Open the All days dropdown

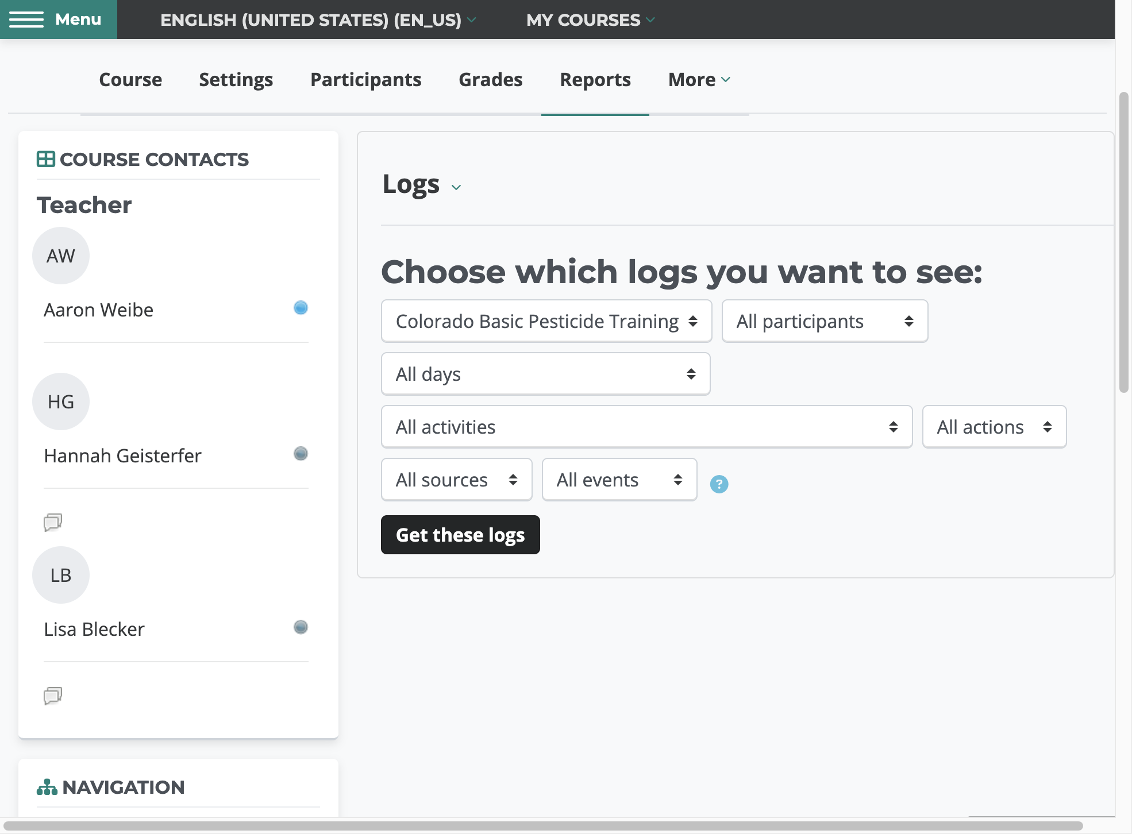(x=546, y=374)
